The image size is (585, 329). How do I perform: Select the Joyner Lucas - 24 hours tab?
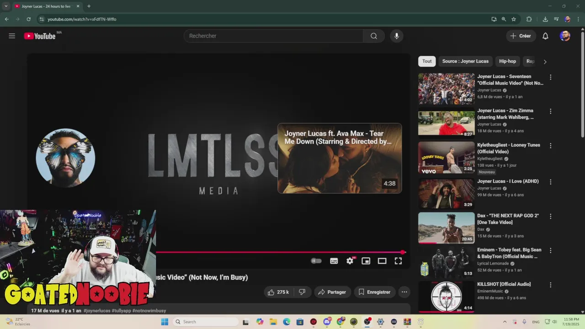pyautogui.click(x=47, y=6)
